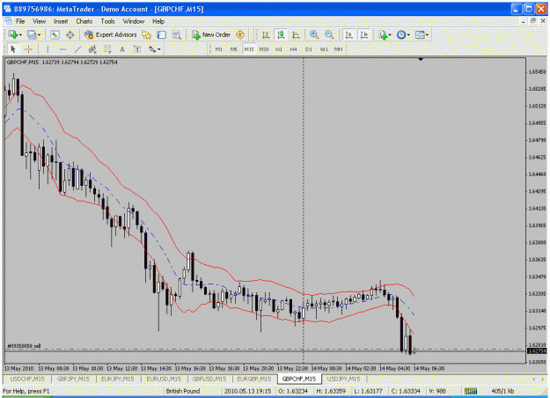Switch to the M5 timeframe
550x398 pixels.
pyautogui.click(x=234, y=49)
